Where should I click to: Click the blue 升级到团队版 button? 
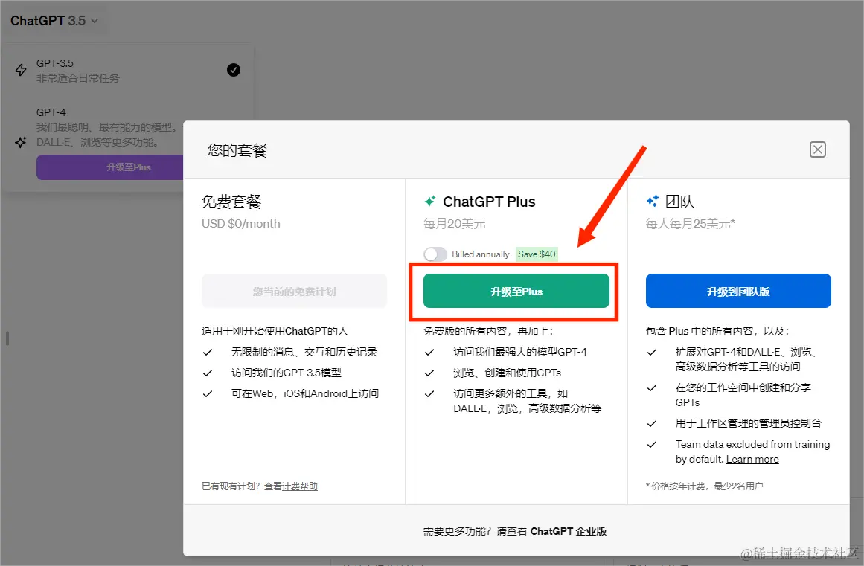tap(737, 292)
